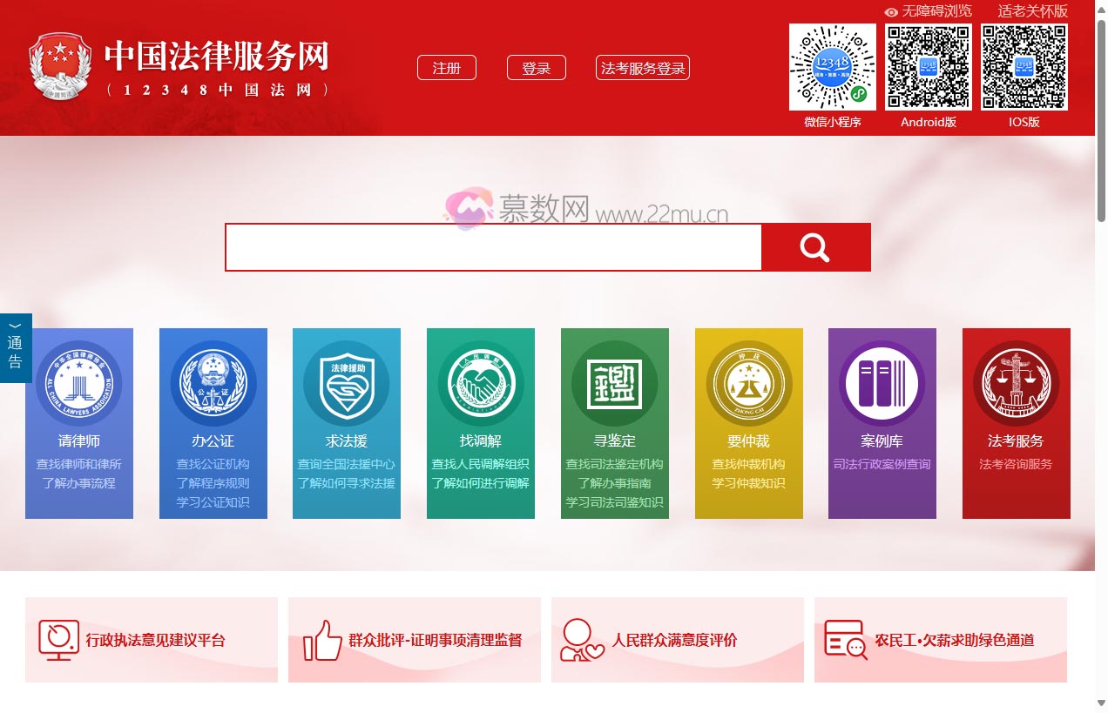Click the 注册 register button
The width and height of the screenshot is (1108, 713).
[x=446, y=67]
